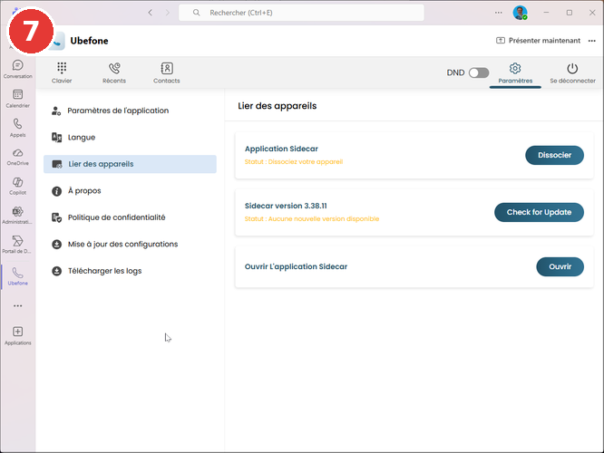Click the Check for Update button
This screenshot has height=453, width=604.
(539, 212)
